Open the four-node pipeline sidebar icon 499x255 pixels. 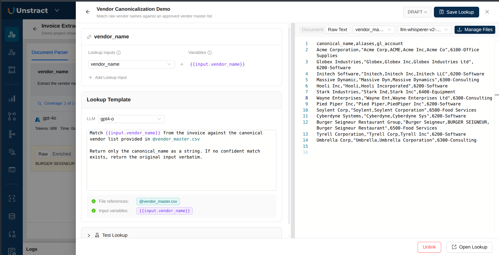tap(12, 70)
